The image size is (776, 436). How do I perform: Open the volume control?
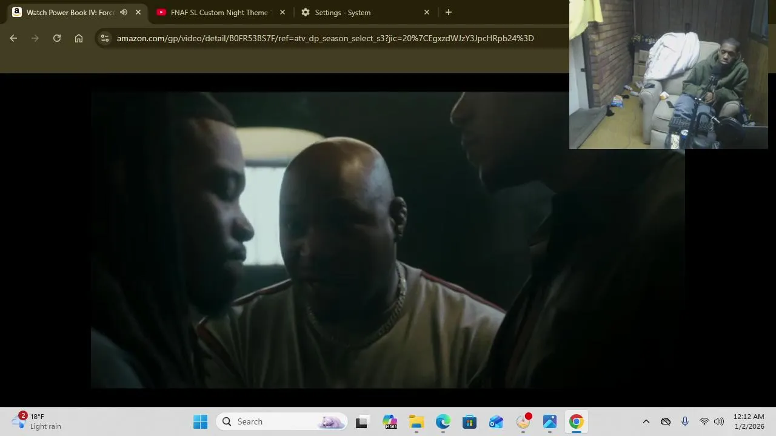point(719,421)
